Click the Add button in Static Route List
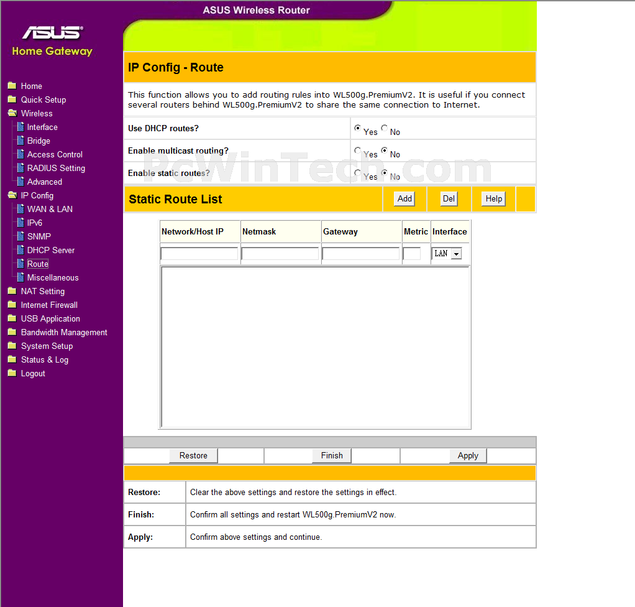This screenshot has width=635, height=607. 404,198
